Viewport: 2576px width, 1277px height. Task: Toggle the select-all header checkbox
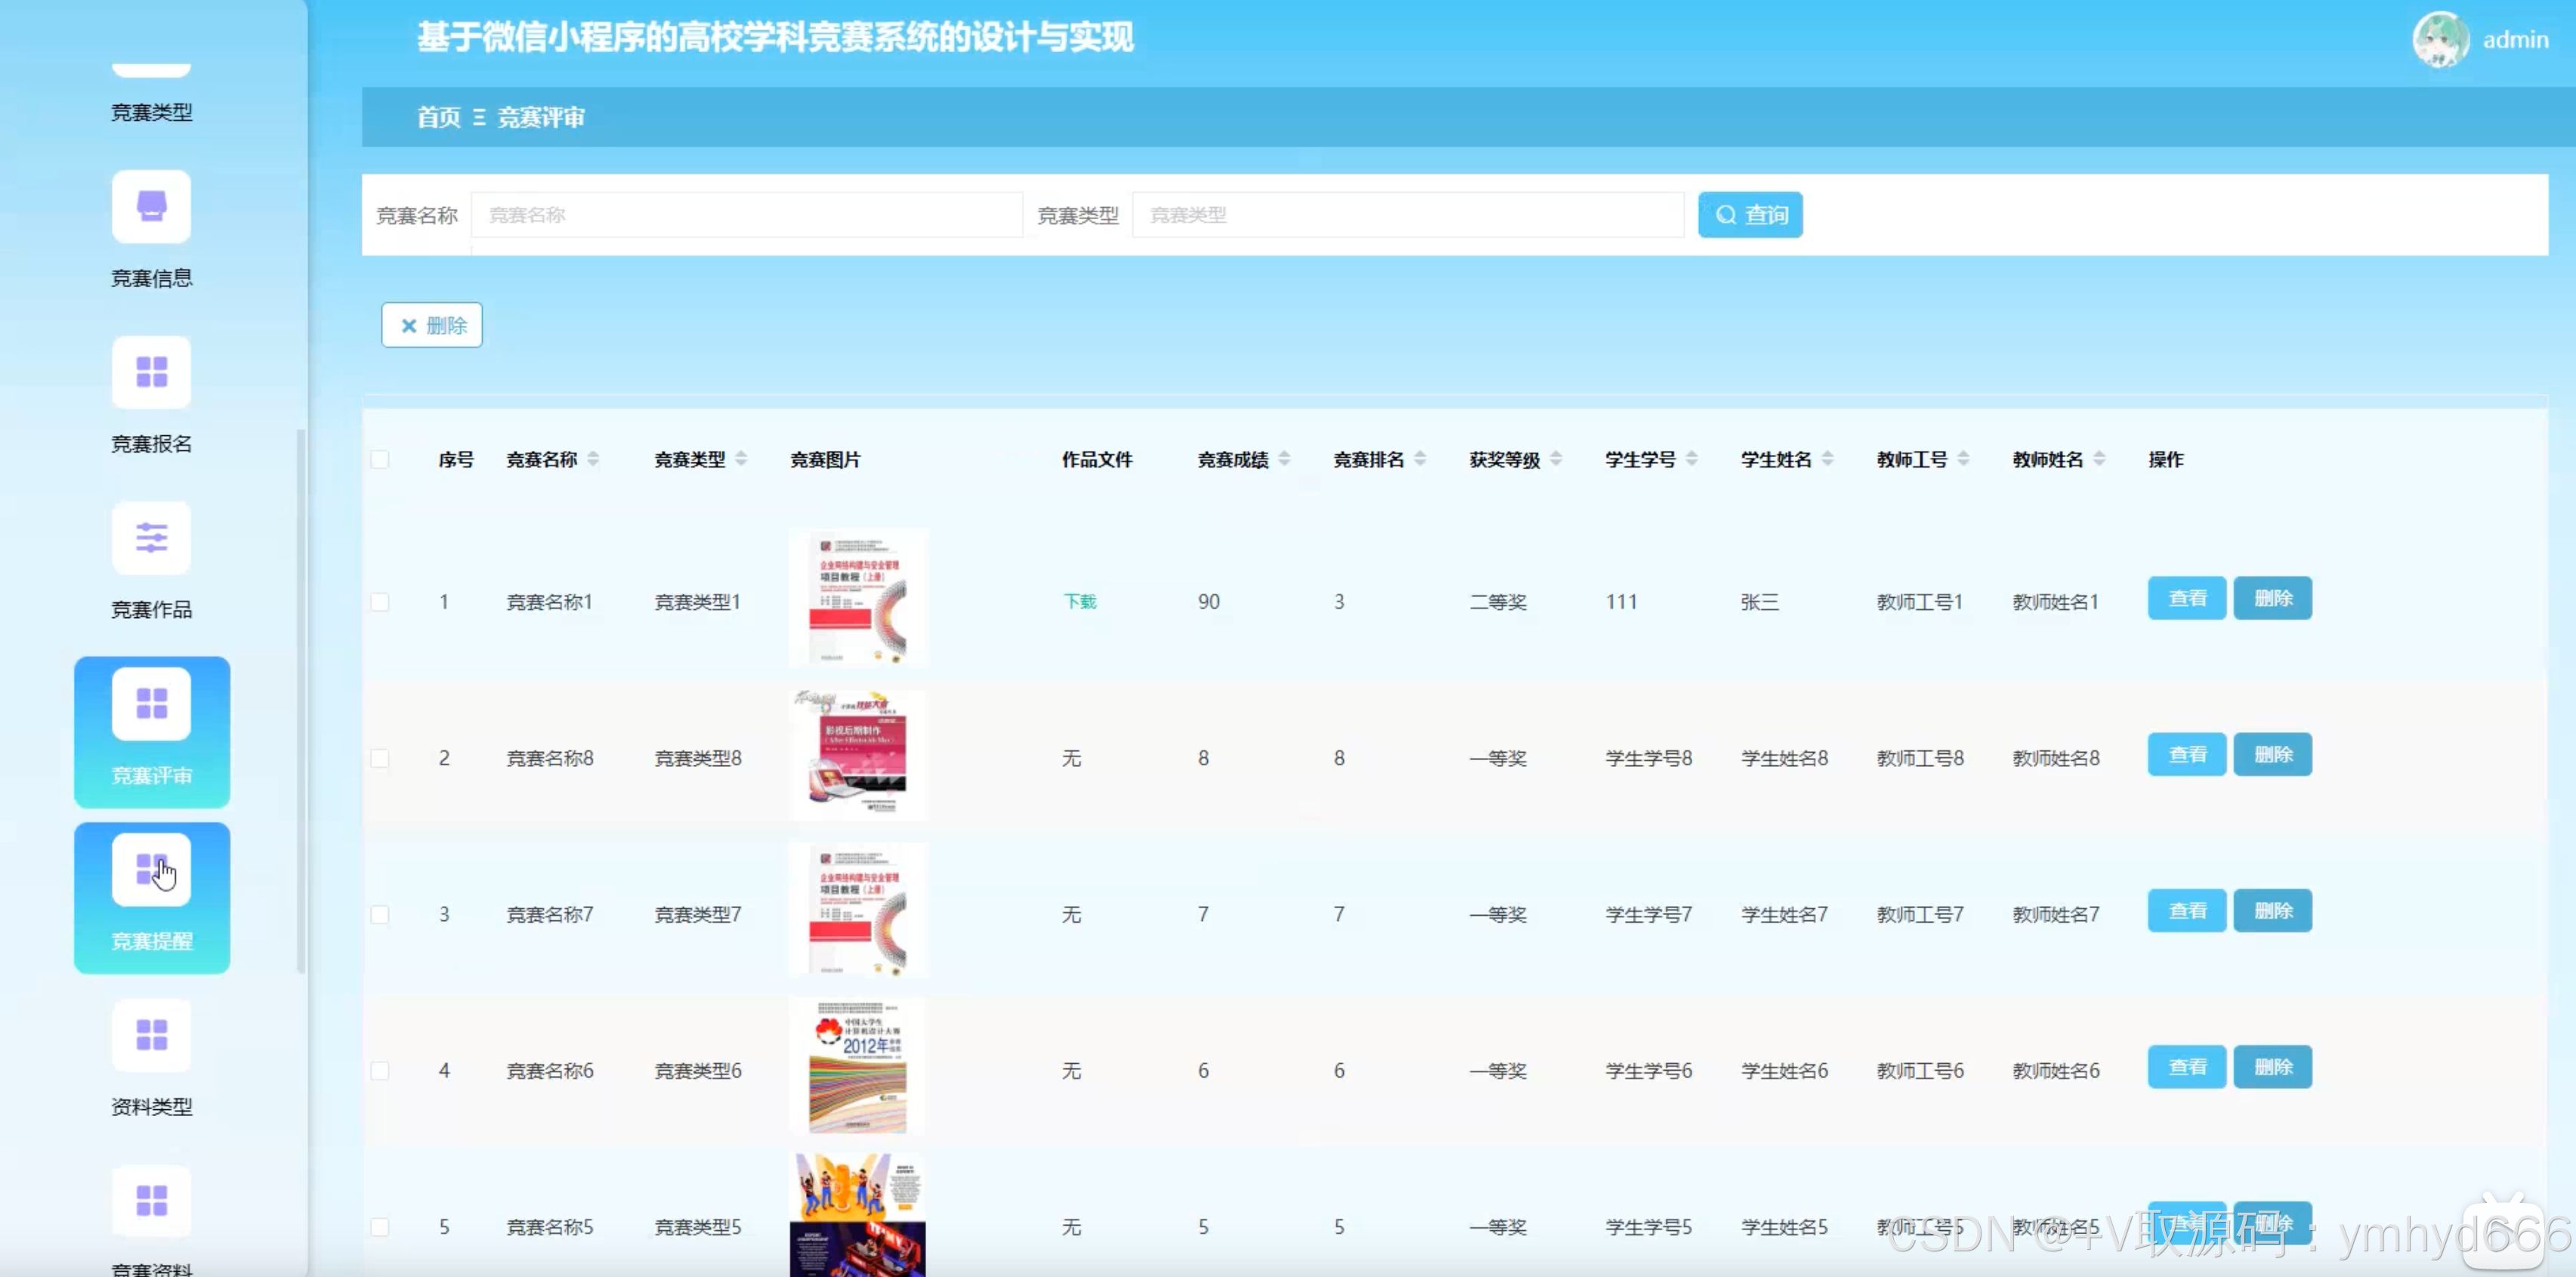coord(380,460)
